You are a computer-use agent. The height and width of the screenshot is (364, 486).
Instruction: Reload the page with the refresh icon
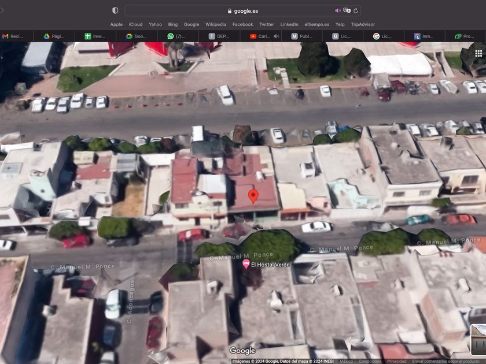tap(356, 10)
